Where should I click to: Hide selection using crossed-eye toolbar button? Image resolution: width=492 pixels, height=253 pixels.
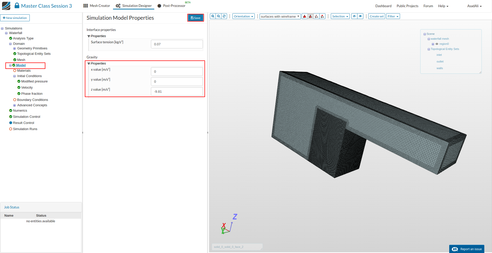(354, 16)
